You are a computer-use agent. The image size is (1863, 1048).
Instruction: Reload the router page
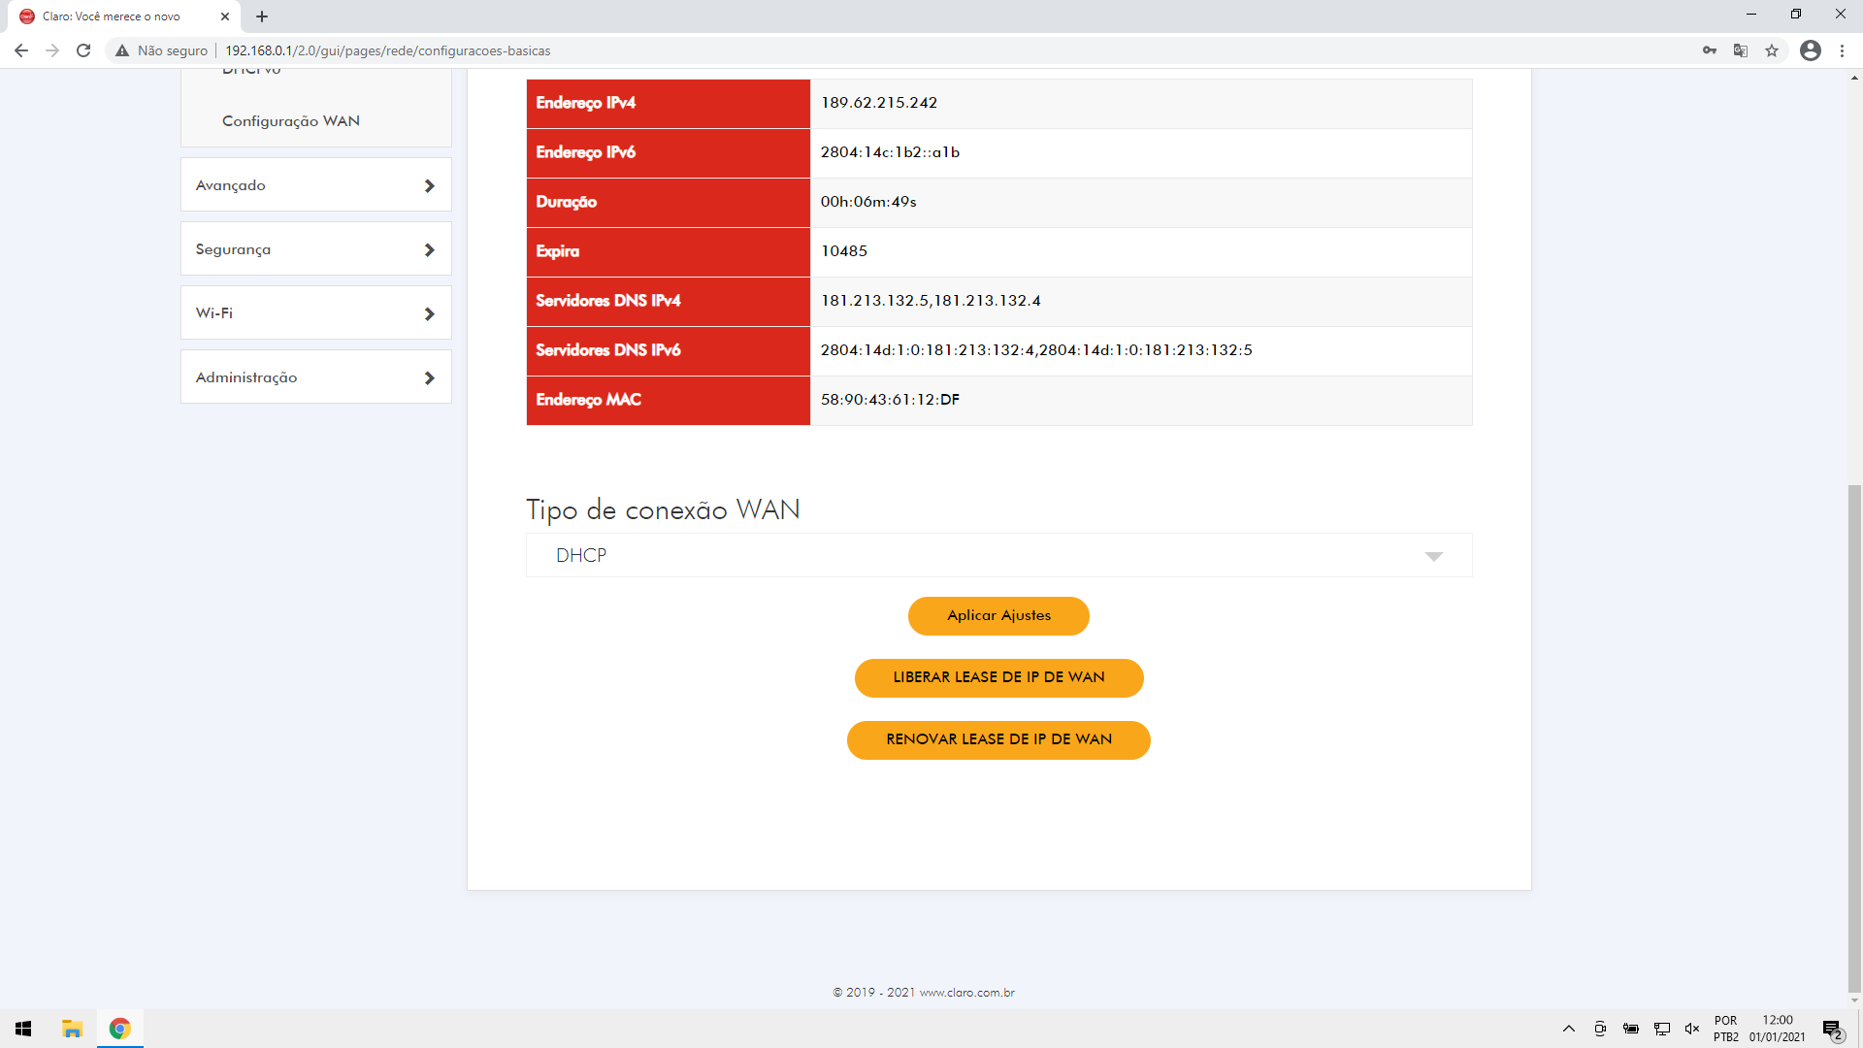click(83, 50)
